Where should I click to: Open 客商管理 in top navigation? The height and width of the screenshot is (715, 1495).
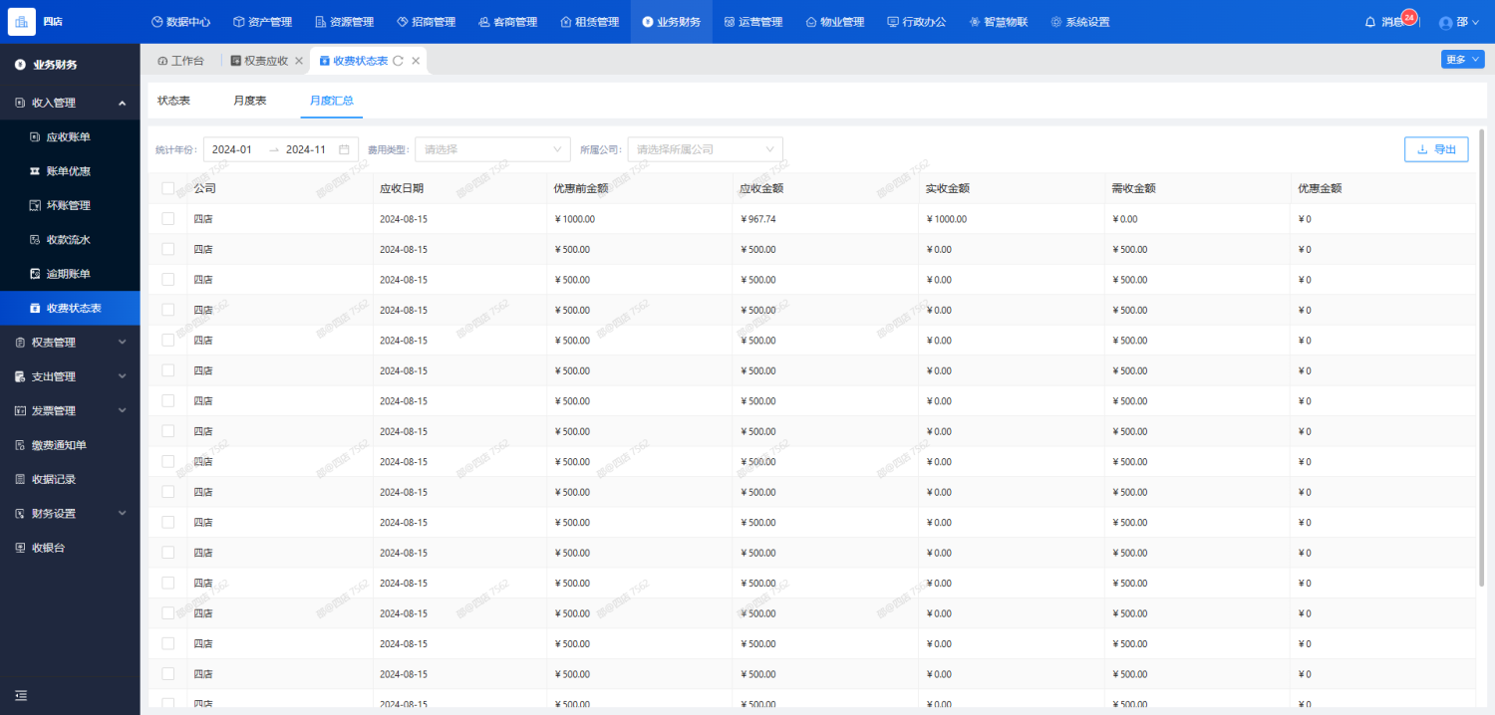click(507, 22)
